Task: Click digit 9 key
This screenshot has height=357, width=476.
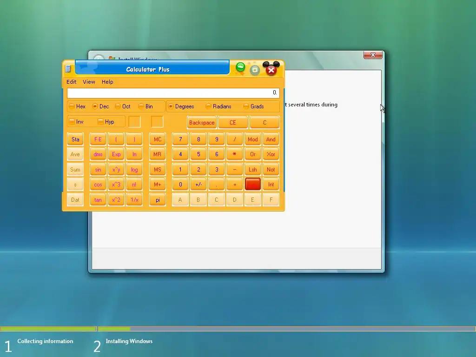Action: [217, 139]
